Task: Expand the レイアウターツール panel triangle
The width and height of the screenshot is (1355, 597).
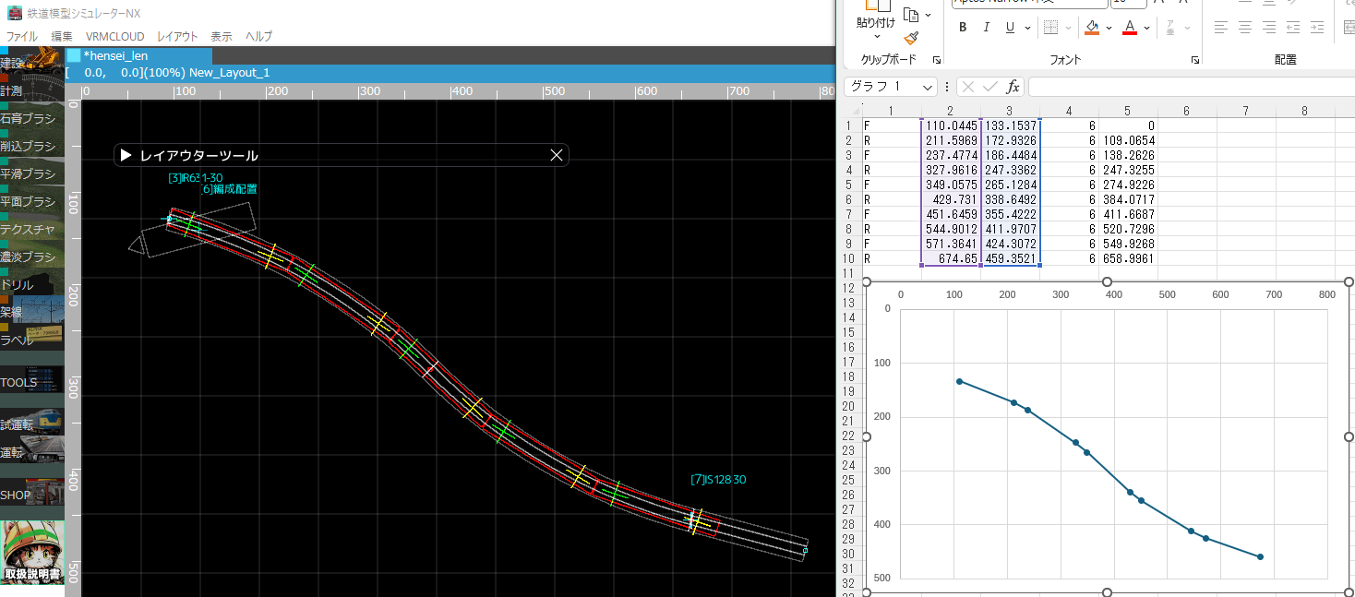Action: tap(126, 156)
